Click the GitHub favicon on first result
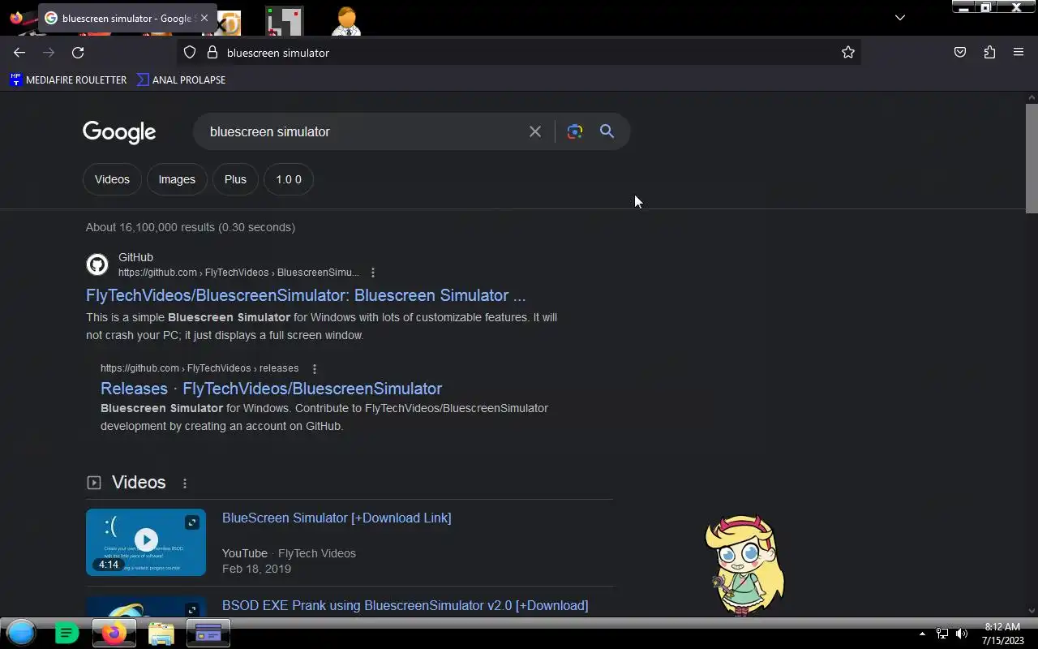This screenshot has height=649, width=1038. pyautogui.click(x=97, y=264)
